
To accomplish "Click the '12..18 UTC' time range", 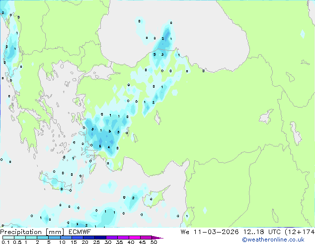I will coord(261,232).
